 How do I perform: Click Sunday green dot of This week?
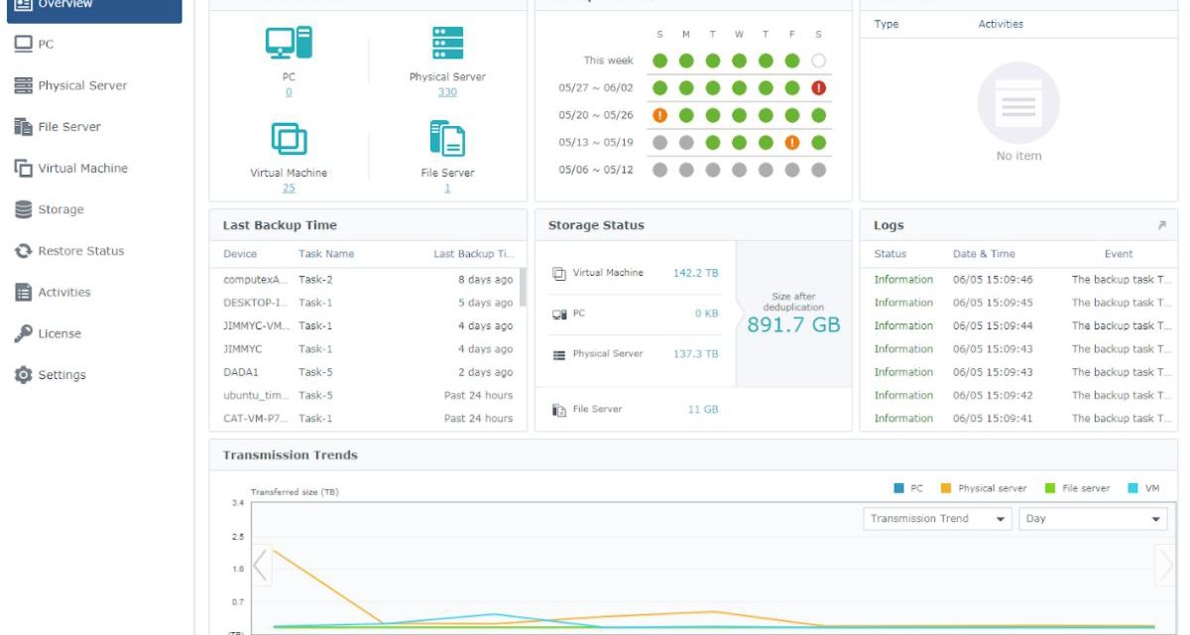(x=659, y=61)
